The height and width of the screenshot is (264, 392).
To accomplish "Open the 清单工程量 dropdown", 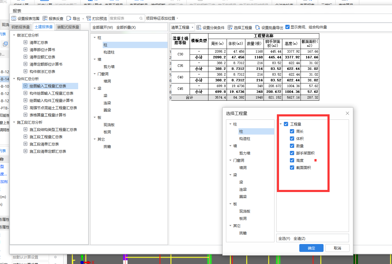I will [182, 27].
